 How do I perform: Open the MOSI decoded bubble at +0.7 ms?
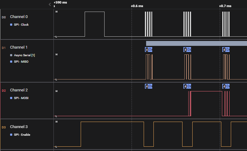226,86
